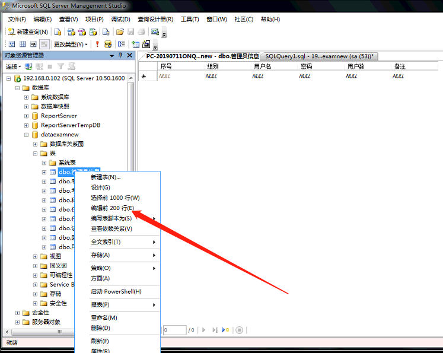This screenshot has height=353, width=443.
Task: Expand the 系统数据库 folder
Action: click(x=26, y=97)
